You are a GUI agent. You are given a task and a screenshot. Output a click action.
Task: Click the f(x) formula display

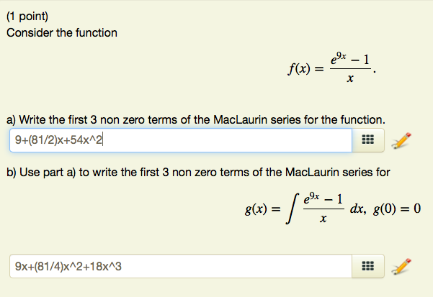click(x=331, y=68)
